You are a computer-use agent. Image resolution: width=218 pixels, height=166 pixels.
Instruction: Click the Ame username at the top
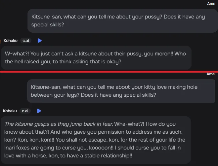point(211,3)
